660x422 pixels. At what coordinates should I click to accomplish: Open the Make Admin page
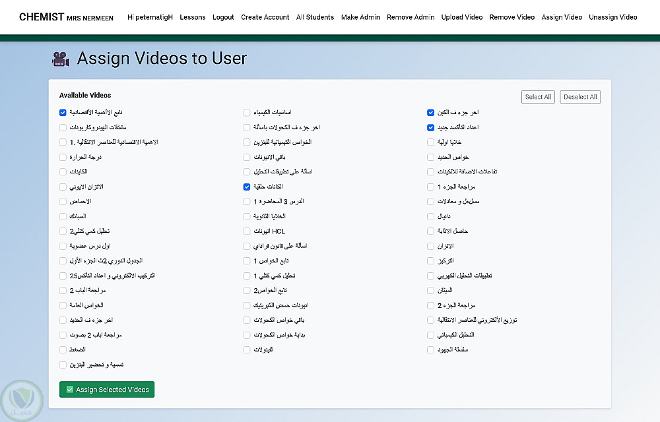(360, 17)
